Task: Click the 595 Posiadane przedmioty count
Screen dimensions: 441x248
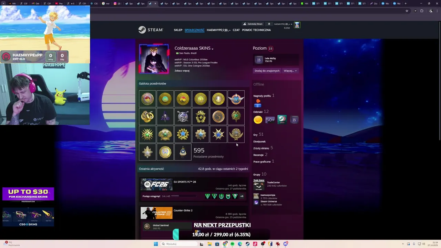Action: (x=208, y=153)
